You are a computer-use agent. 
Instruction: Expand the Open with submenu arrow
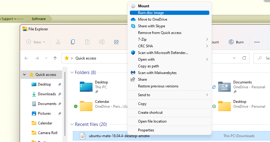click(x=207, y=59)
